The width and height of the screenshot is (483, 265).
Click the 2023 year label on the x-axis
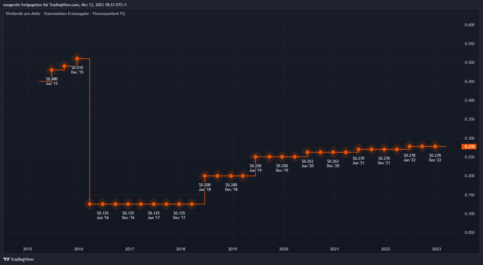(437, 249)
